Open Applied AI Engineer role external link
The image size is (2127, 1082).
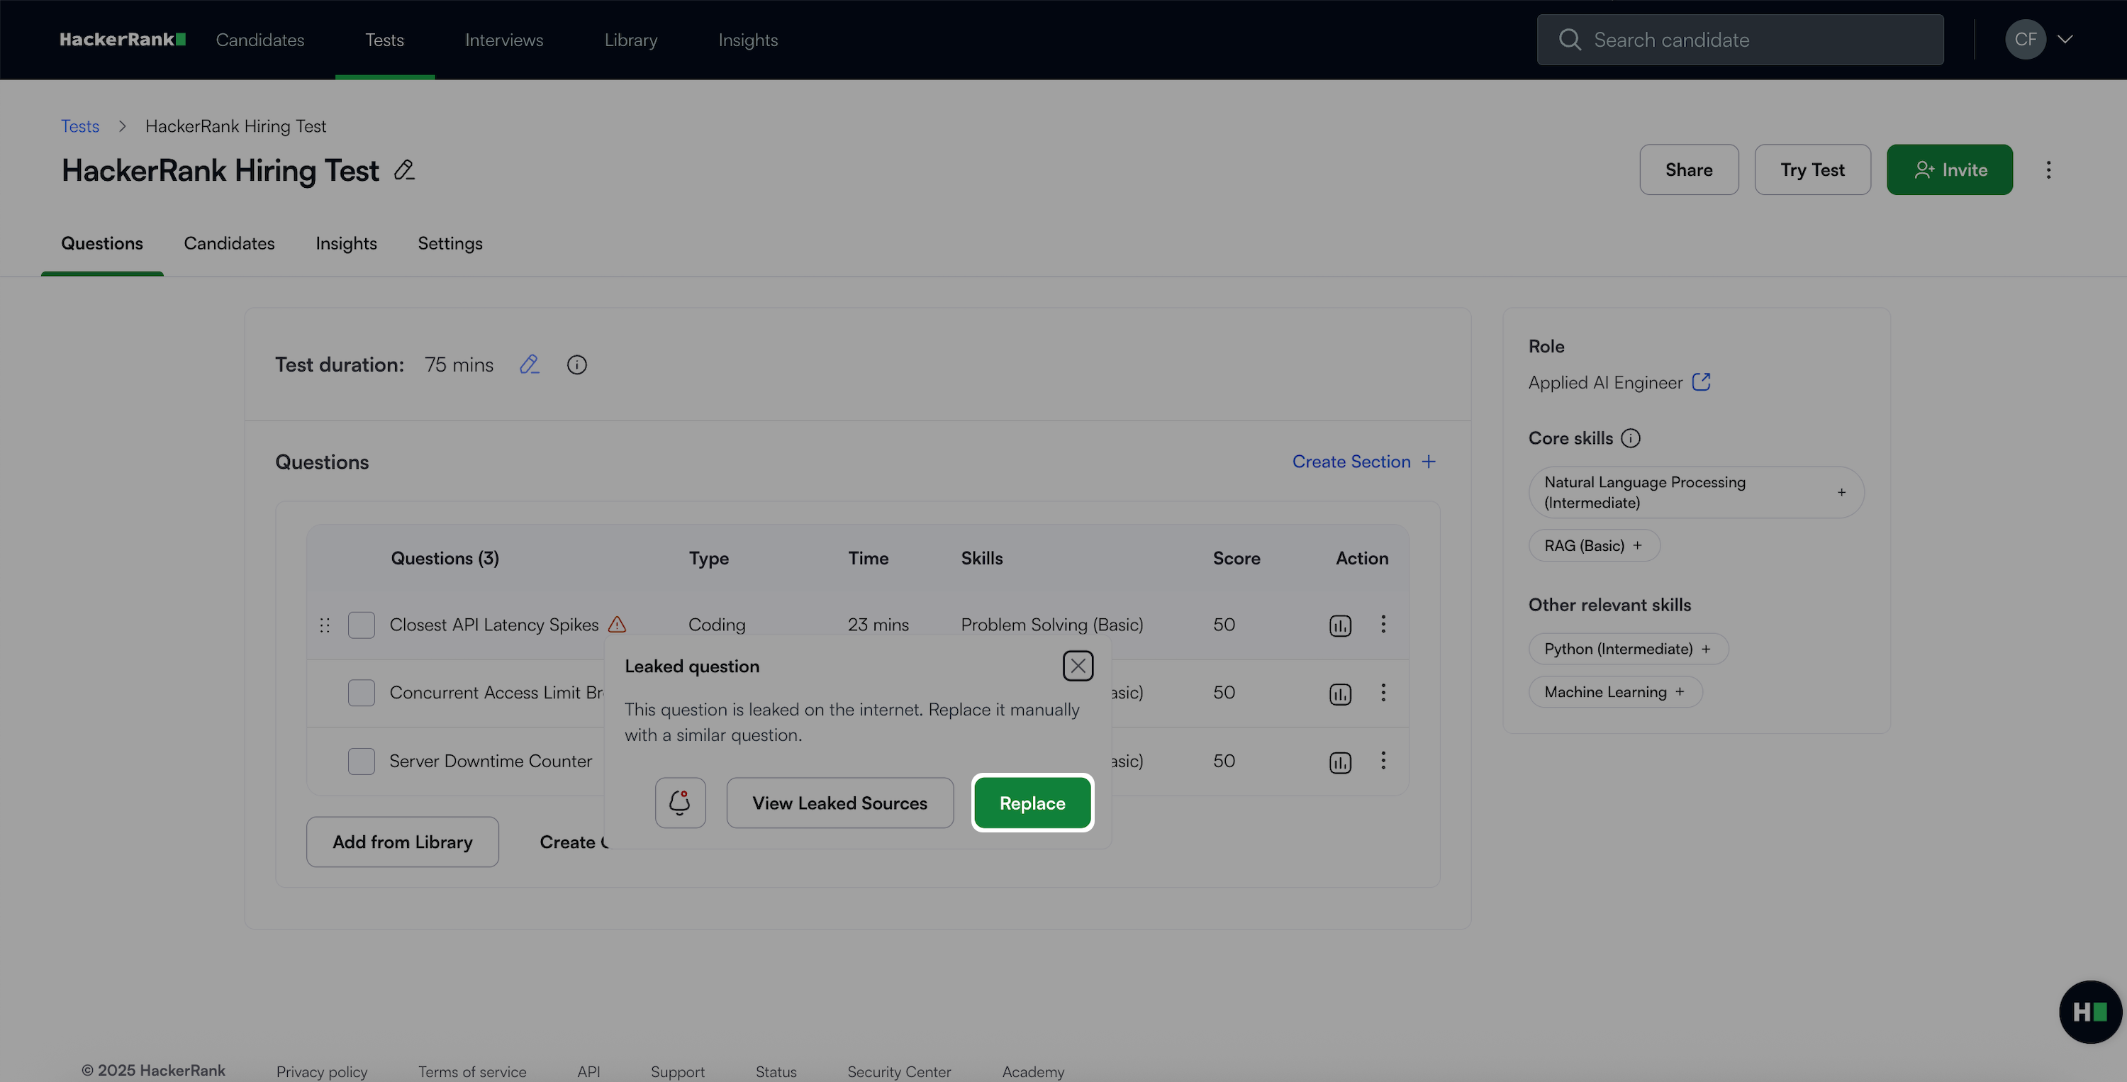(x=1701, y=381)
